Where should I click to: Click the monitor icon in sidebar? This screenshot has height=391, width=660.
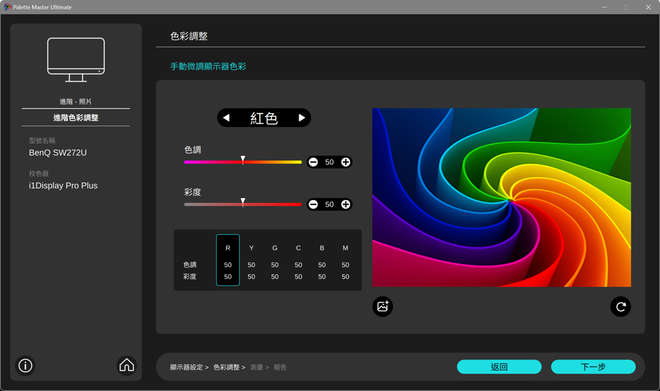pos(76,59)
